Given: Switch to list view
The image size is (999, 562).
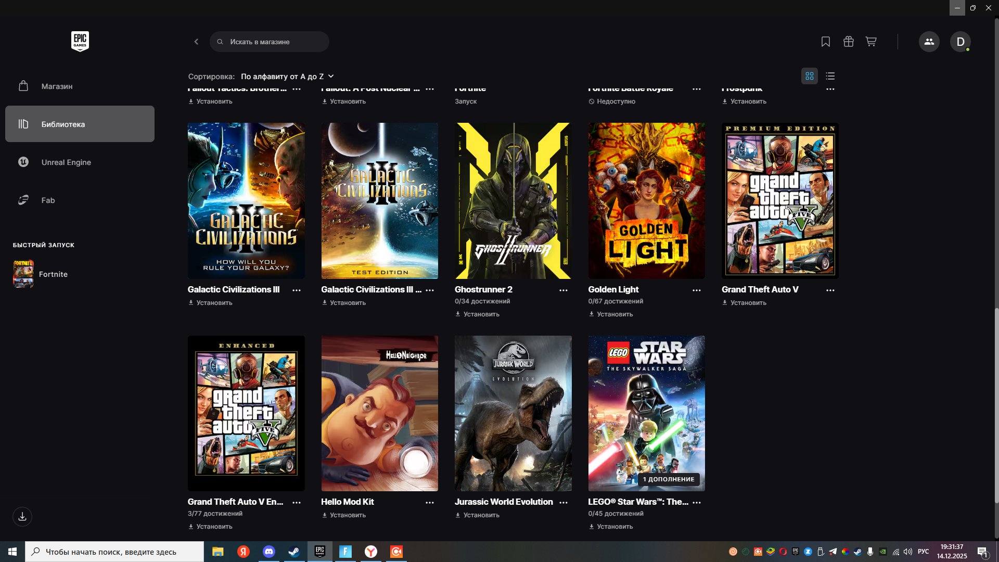Looking at the screenshot, I should (830, 76).
